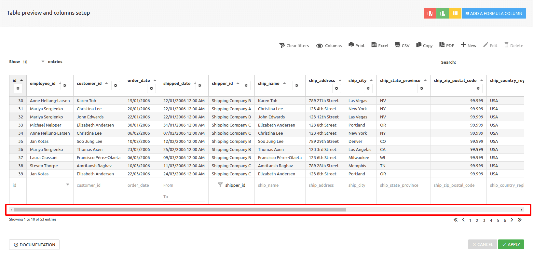Open Columns visibility menu
Image resolution: width=533 pixels, height=258 pixels.
click(329, 46)
